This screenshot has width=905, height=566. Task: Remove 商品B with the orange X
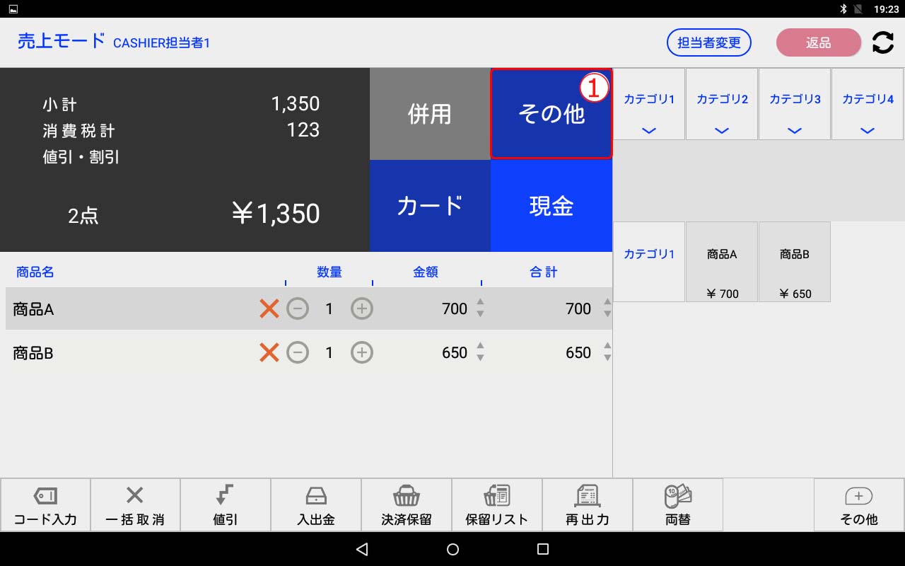[x=269, y=352]
